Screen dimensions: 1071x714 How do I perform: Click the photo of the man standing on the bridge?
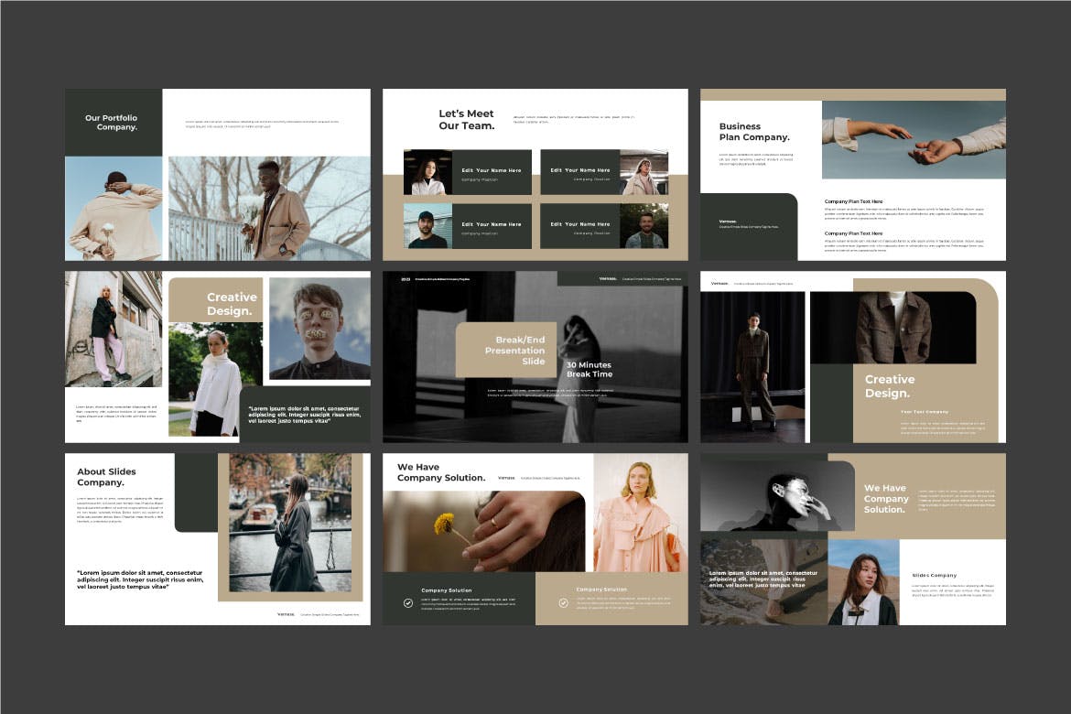[x=269, y=208]
